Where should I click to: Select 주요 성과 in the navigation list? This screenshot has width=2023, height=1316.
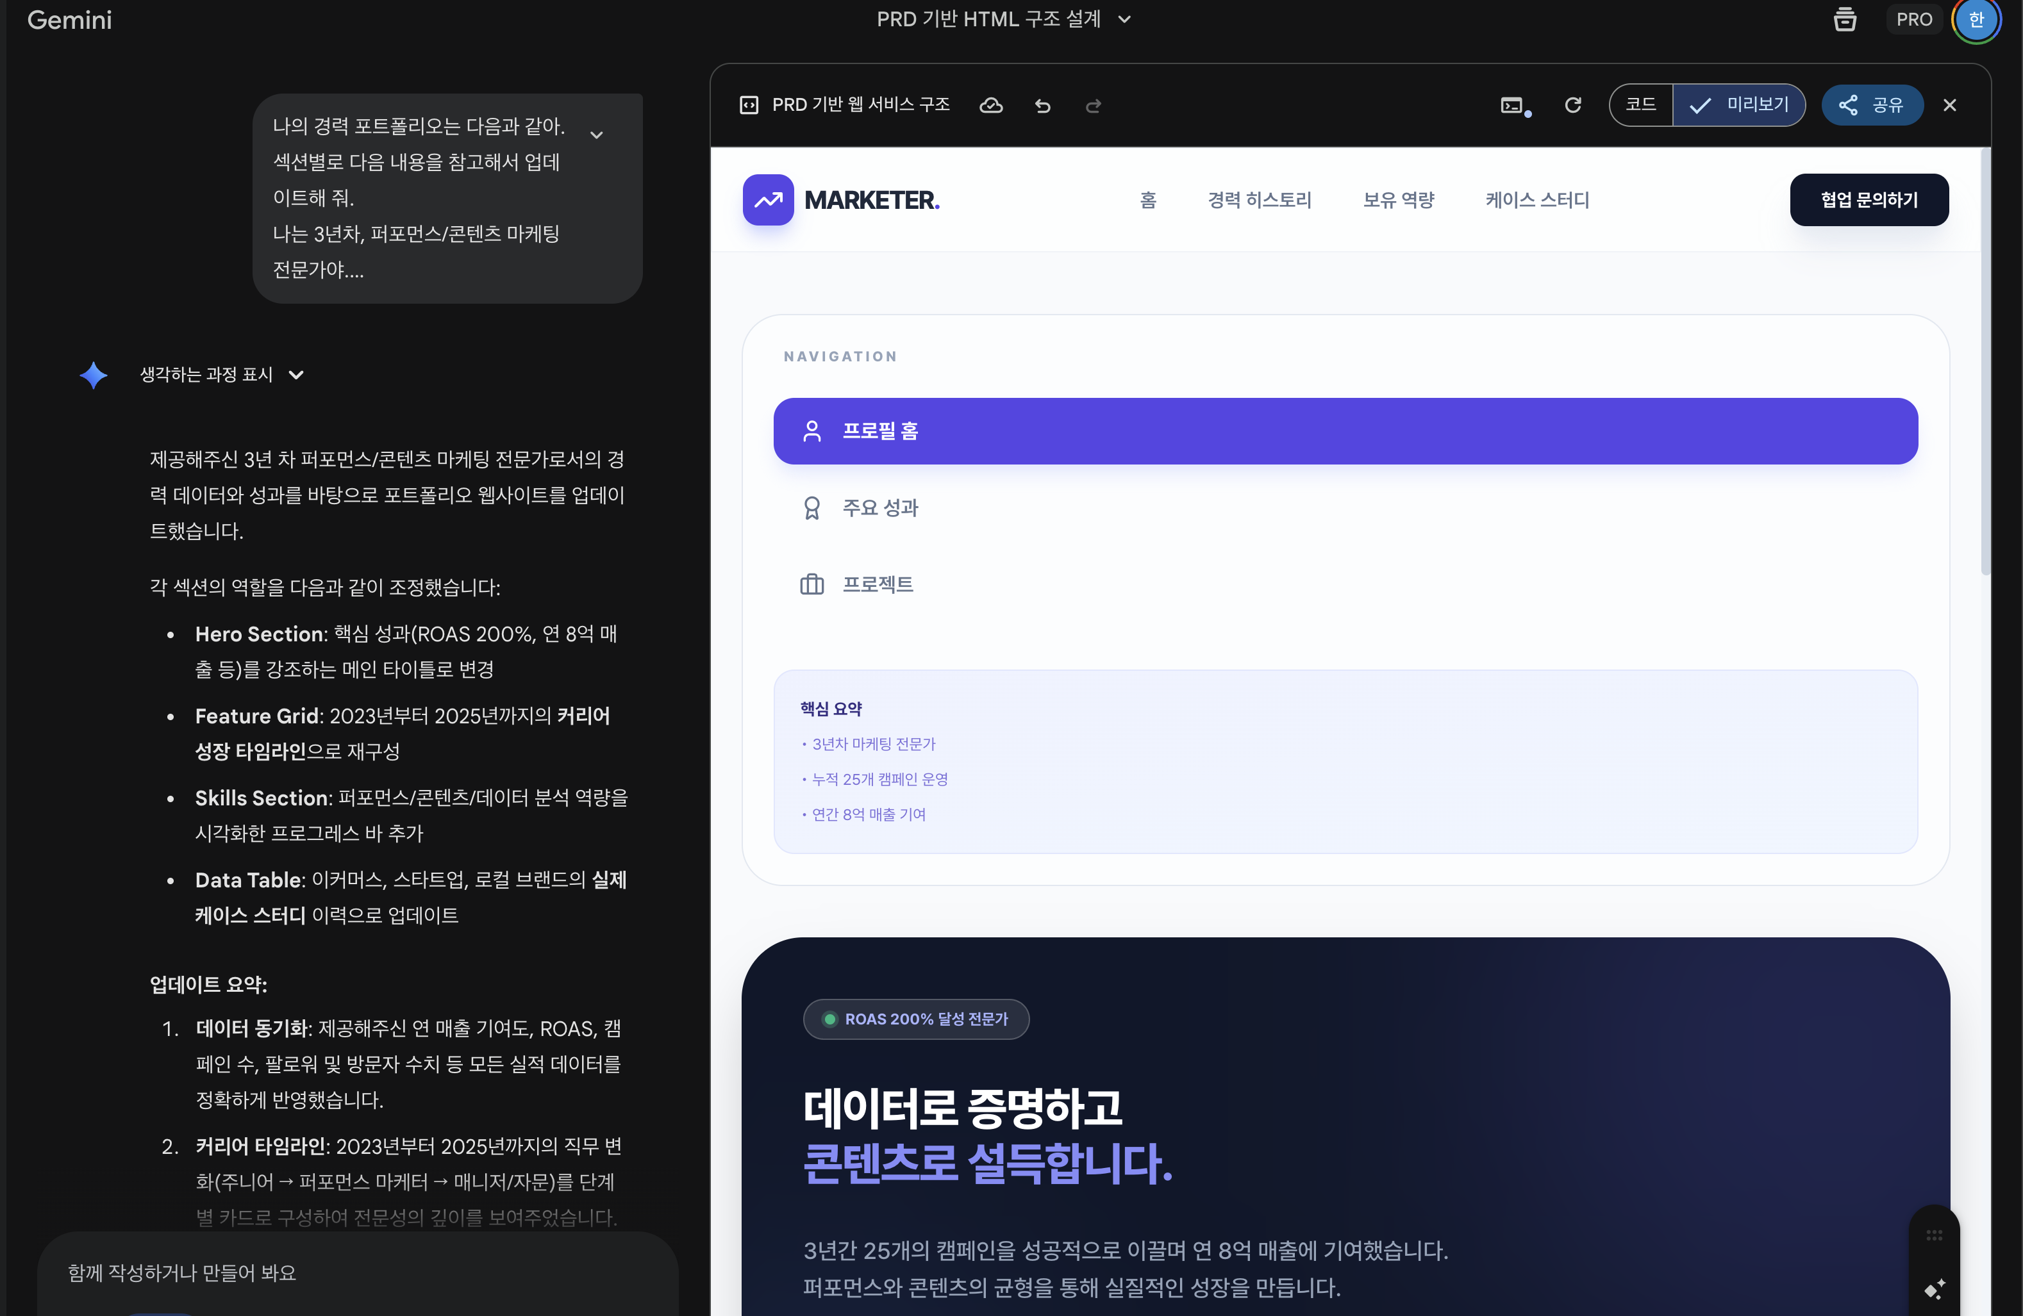click(x=879, y=507)
